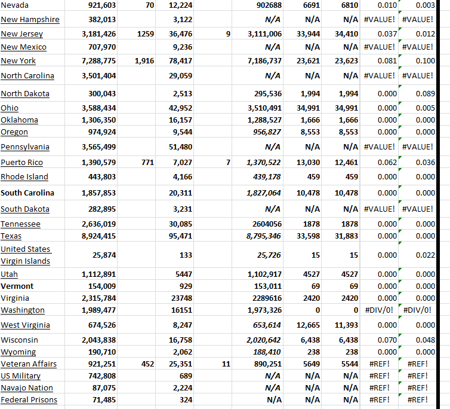Select Puerto Rico cell with 771
450x409 pixels.
[x=136, y=163]
